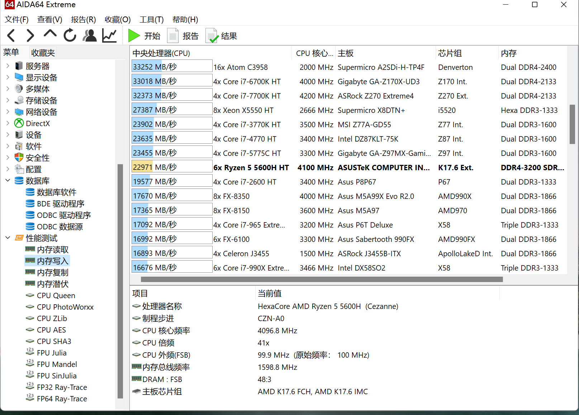Select the CPU Queen benchmark
The height and width of the screenshot is (415, 579).
coord(56,295)
